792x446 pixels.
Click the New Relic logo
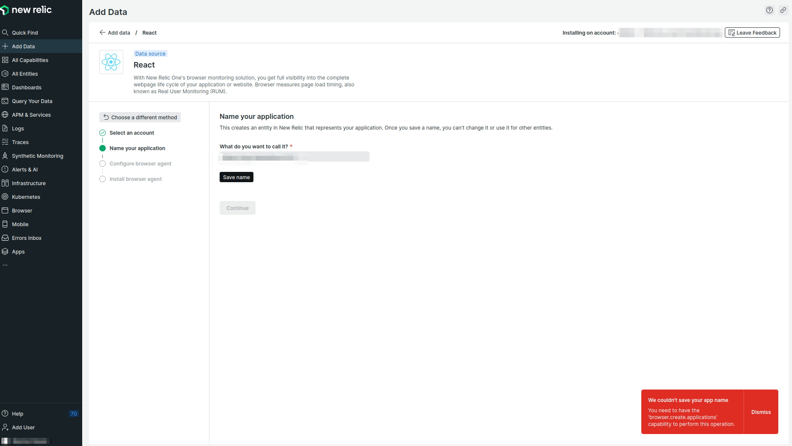[x=27, y=10]
